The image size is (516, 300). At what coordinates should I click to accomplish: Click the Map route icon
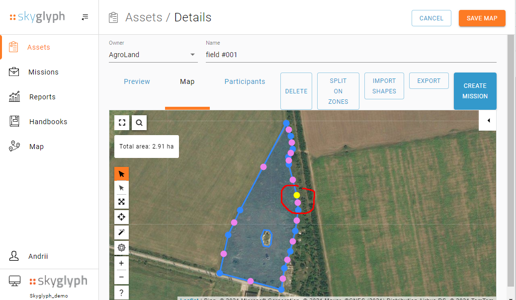[14, 146]
